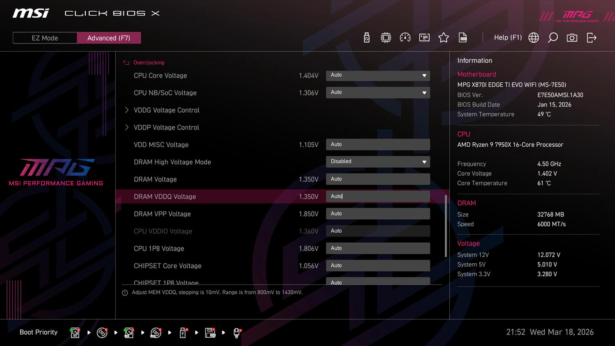
Task: Switch to EZ Mode
Action: [x=45, y=38]
